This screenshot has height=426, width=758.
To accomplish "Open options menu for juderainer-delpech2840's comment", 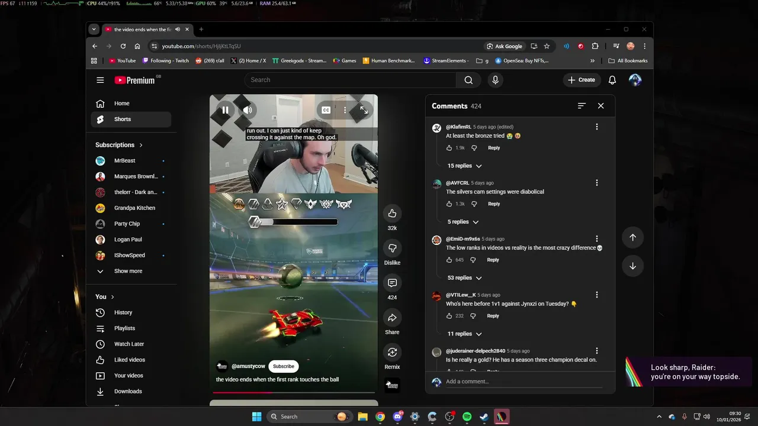I will 596,351.
